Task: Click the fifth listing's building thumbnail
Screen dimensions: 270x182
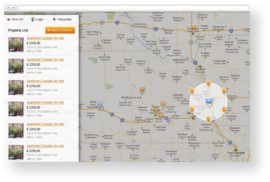Action: [16, 131]
